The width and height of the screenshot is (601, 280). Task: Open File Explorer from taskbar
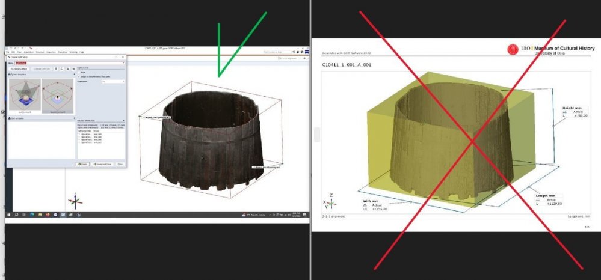[x=40, y=215]
